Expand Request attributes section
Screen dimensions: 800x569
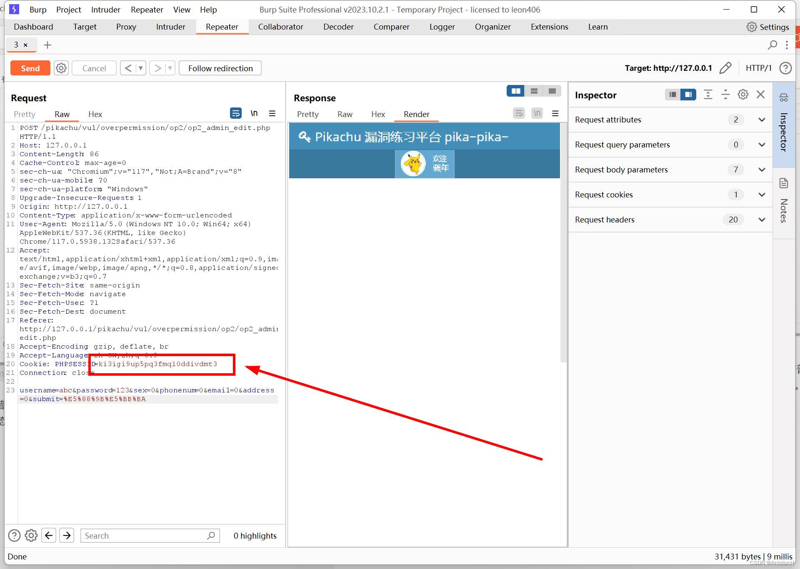coord(670,120)
